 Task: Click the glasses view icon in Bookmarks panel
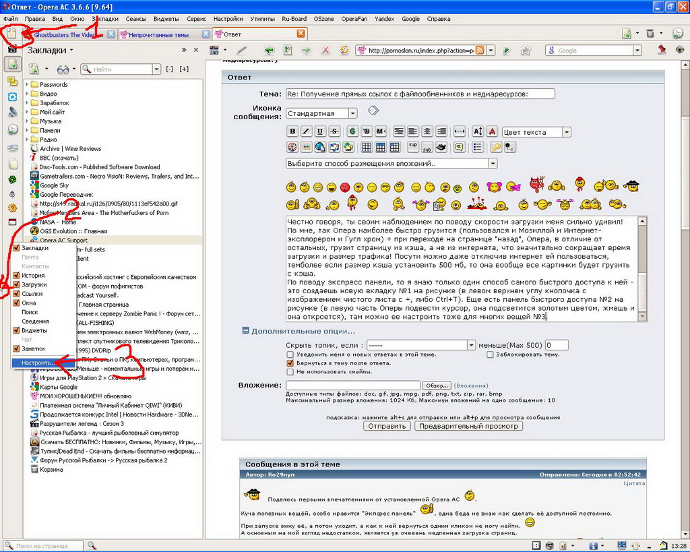[x=63, y=69]
